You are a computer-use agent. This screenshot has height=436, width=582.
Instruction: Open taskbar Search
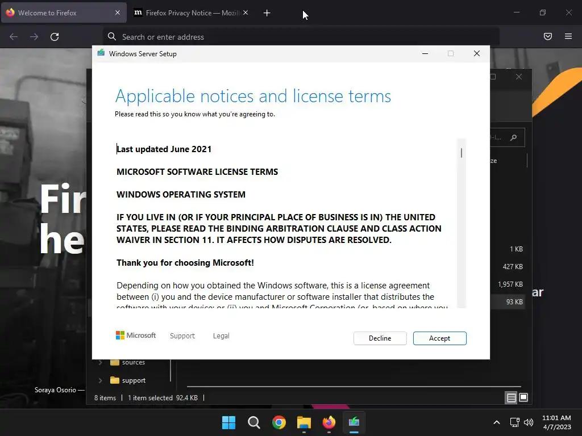click(254, 422)
